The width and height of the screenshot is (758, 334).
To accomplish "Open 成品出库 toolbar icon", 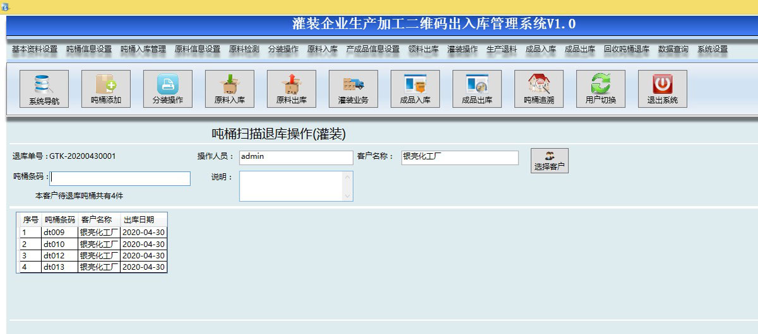I will 478,89.
